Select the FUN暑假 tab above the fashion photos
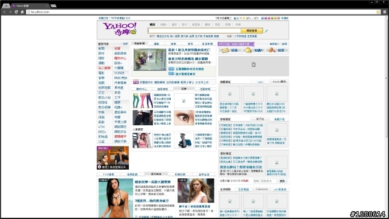389x219 pixels. 109,175
